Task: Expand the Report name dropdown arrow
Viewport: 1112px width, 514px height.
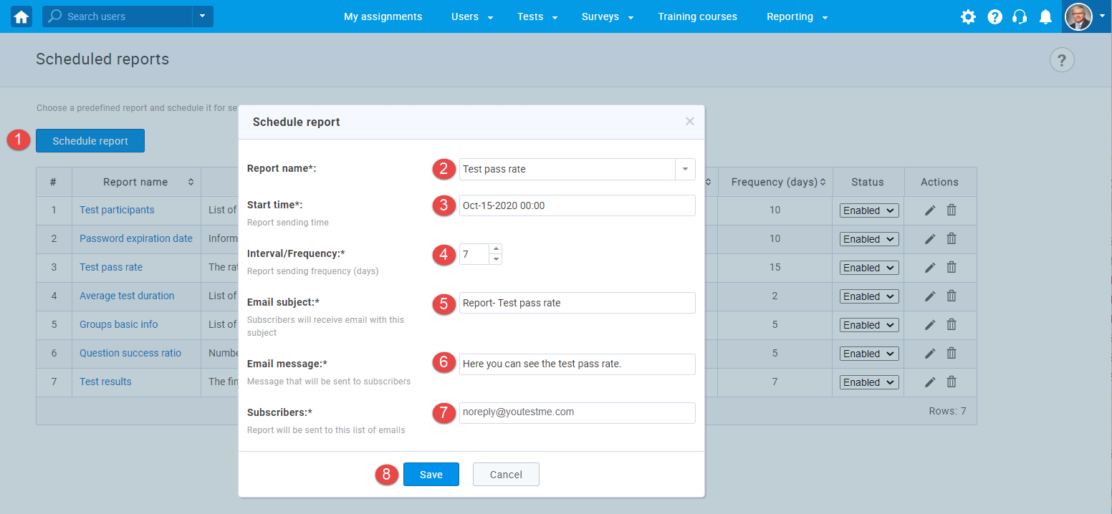Action: pos(685,169)
